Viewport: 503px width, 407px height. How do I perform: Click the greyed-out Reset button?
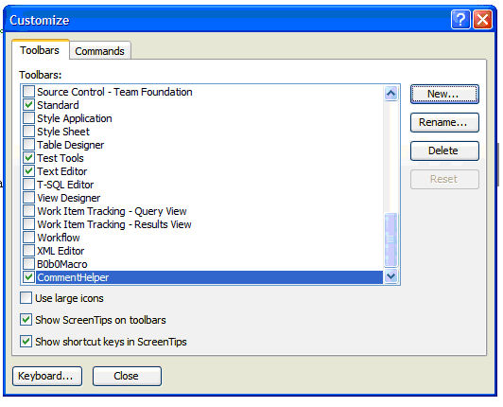(x=444, y=179)
